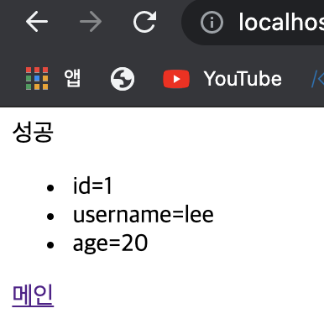Open site information icon in address bar
The height and width of the screenshot is (324, 324).
coord(212,22)
